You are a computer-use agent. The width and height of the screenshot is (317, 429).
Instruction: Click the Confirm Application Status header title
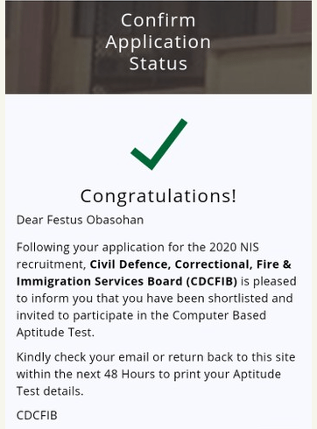(x=158, y=42)
